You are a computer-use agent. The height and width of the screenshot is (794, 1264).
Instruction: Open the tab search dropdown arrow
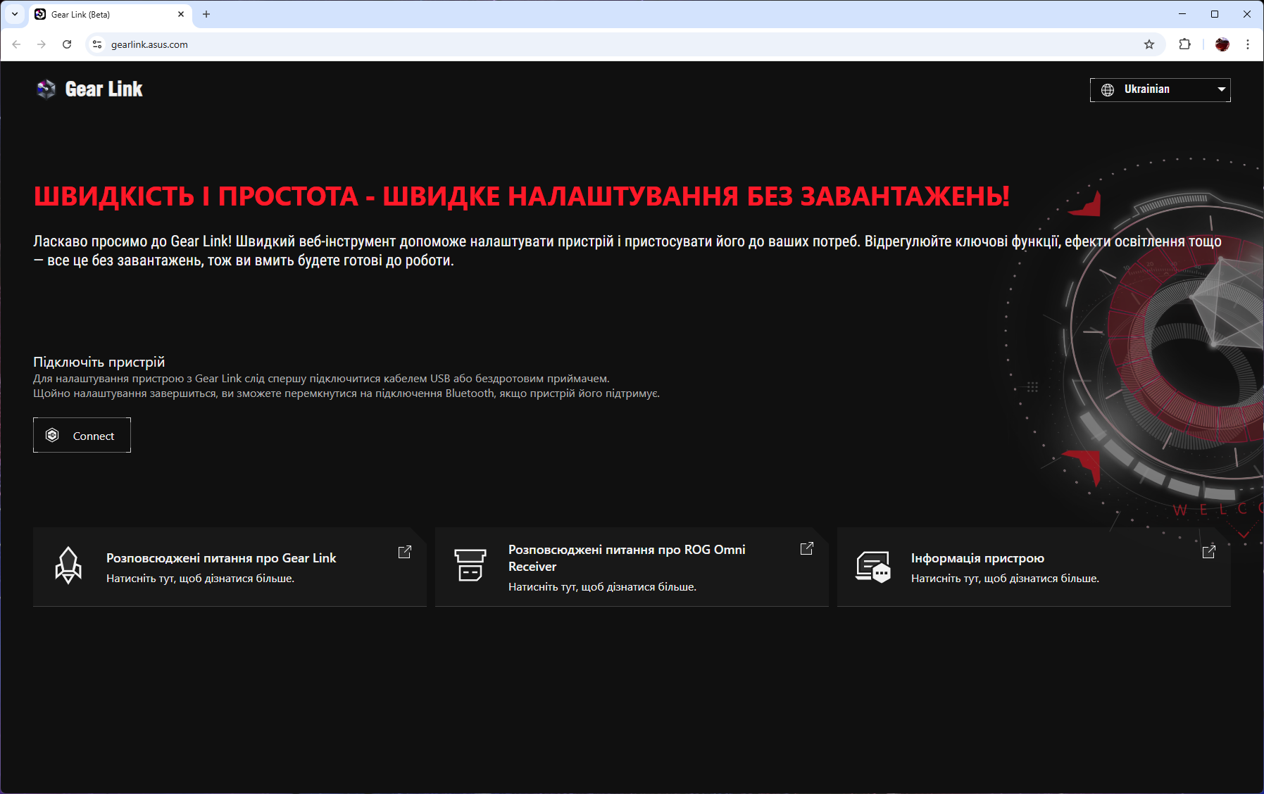(15, 14)
